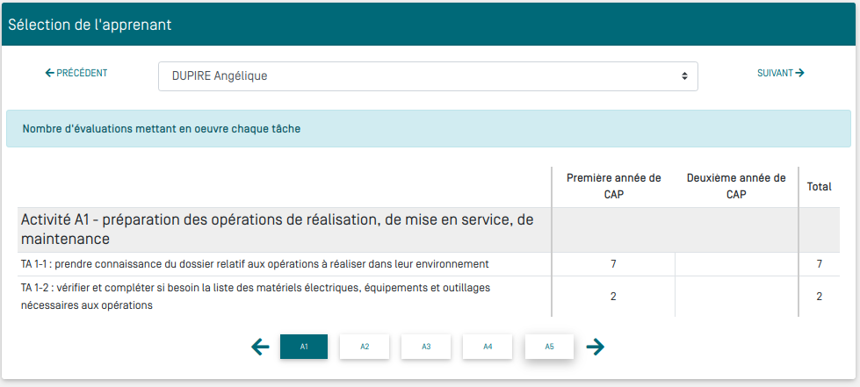Switch to activity A3 page
The width and height of the screenshot is (860, 387).
point(426,347)
